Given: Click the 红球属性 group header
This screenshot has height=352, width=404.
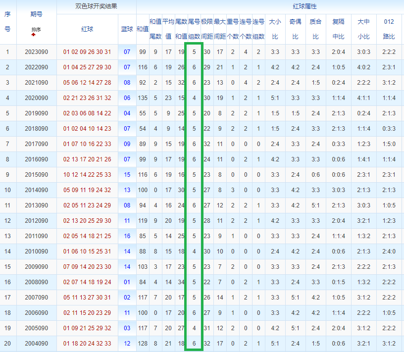Looking at the screenshot, I should [x=304, y=6].
